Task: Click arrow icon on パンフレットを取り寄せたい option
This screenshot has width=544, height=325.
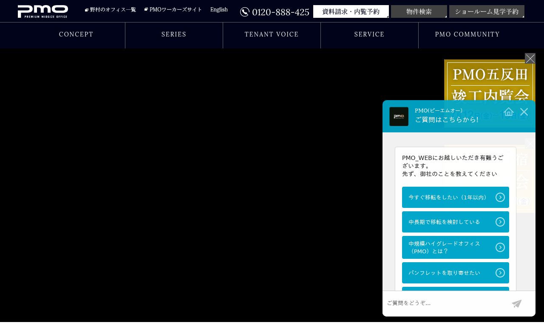Action: (500, 273)
